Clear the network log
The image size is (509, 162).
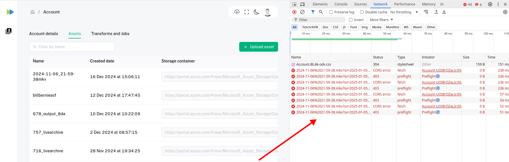point(302,12)
